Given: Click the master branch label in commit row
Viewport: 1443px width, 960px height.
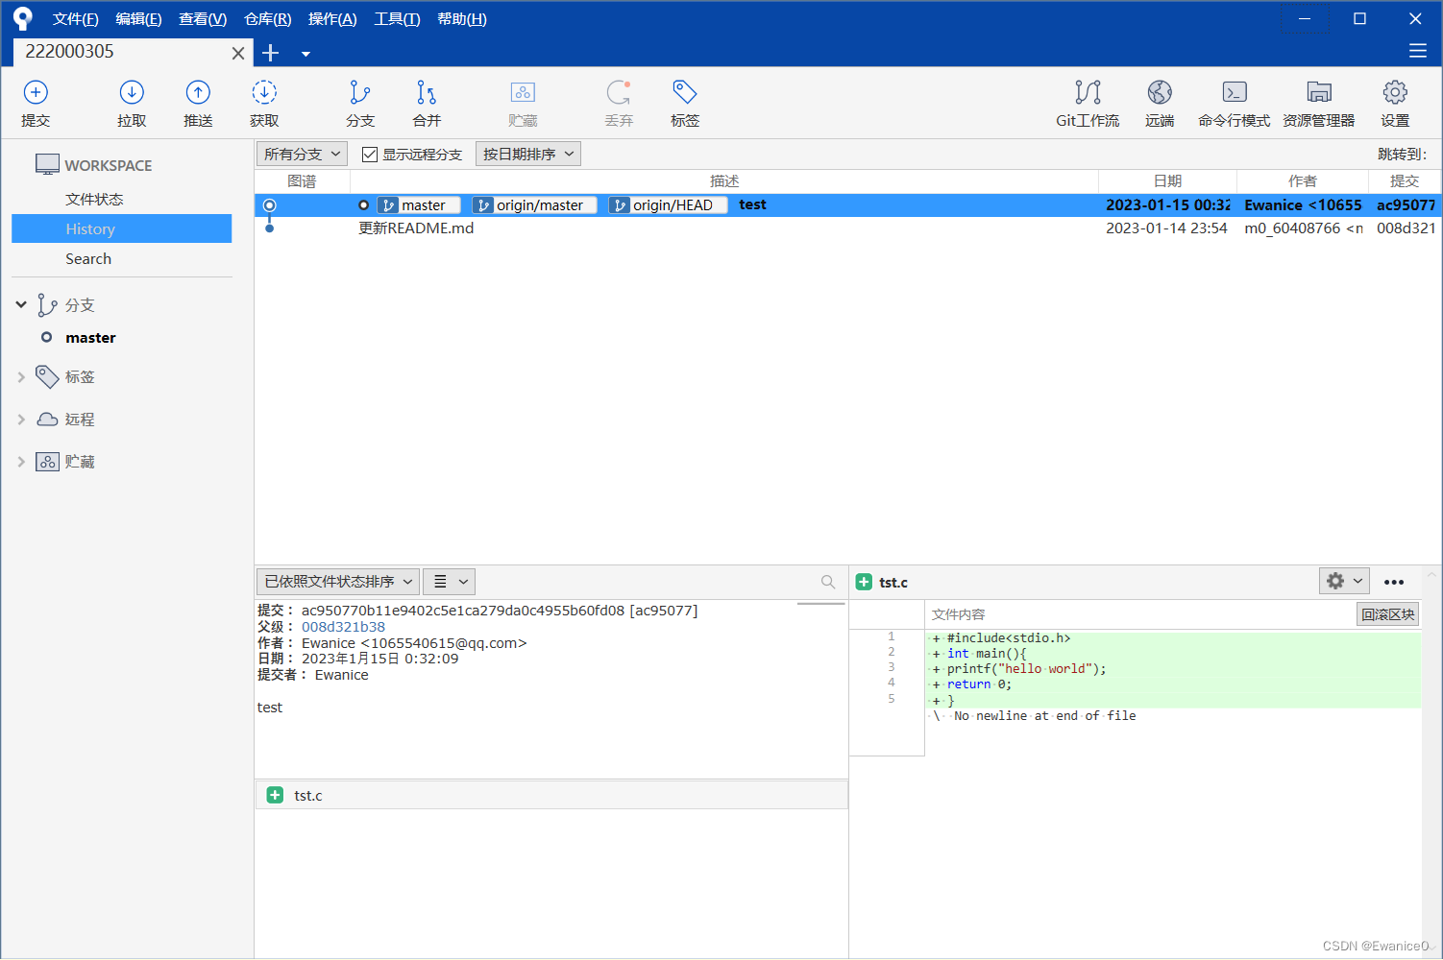Looking at the screenshot, I should 419,205.
